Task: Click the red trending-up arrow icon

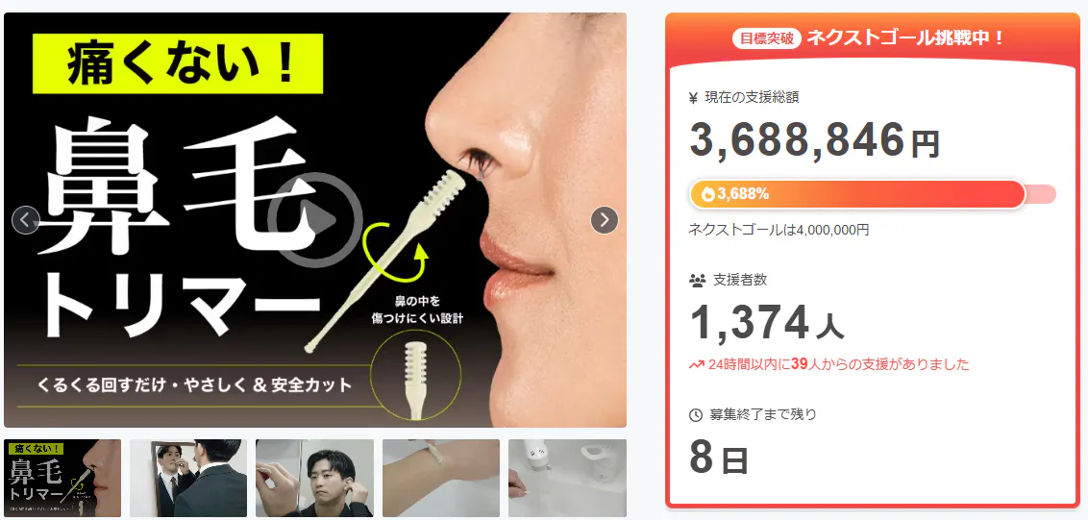Action: click(696, 364)
